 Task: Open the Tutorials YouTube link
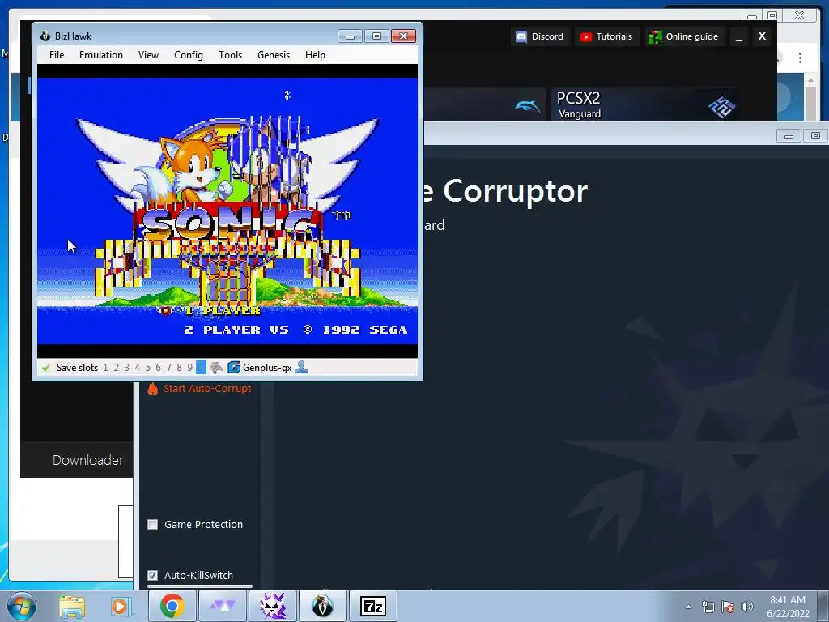tap(606, 36)
